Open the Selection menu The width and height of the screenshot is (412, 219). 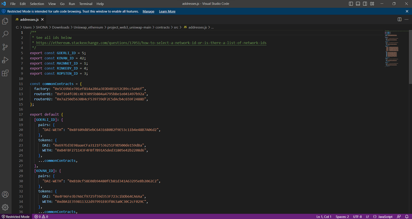[x=37, y=4]
